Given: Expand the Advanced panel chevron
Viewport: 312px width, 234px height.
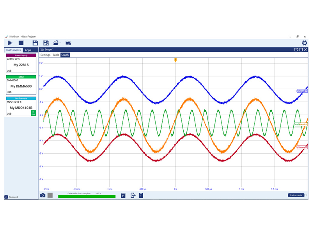Looking at the screenshot, I should pos(6,197).
